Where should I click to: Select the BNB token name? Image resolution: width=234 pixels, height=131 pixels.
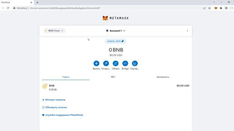[52, 86]
